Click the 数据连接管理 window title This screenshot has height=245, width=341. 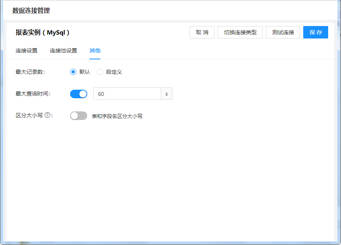point(31,11)
